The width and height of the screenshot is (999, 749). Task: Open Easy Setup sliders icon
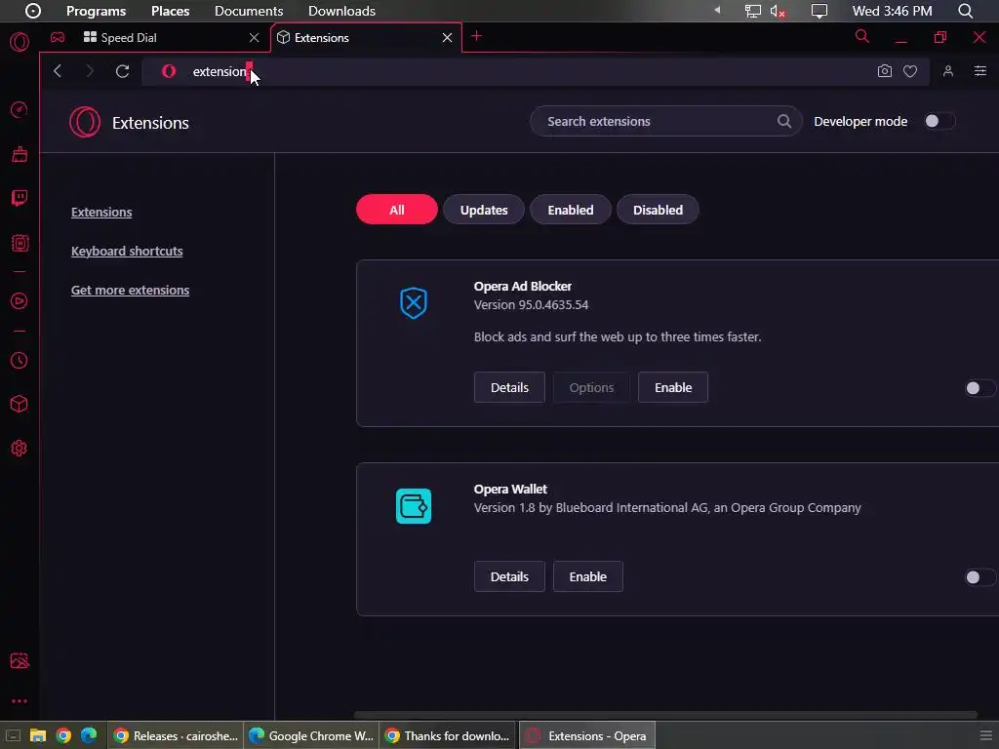[x=979, y=71]
